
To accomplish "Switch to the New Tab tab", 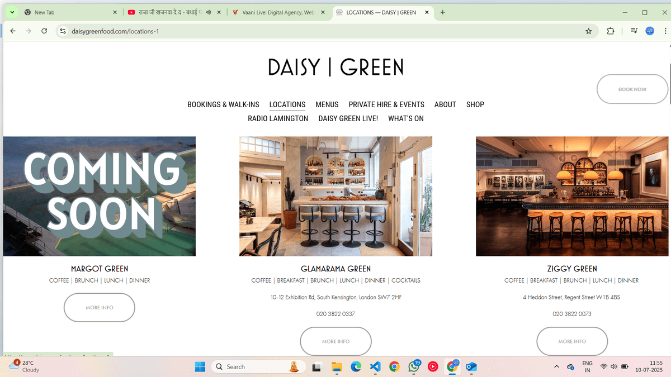I will [x=70, y=12].
